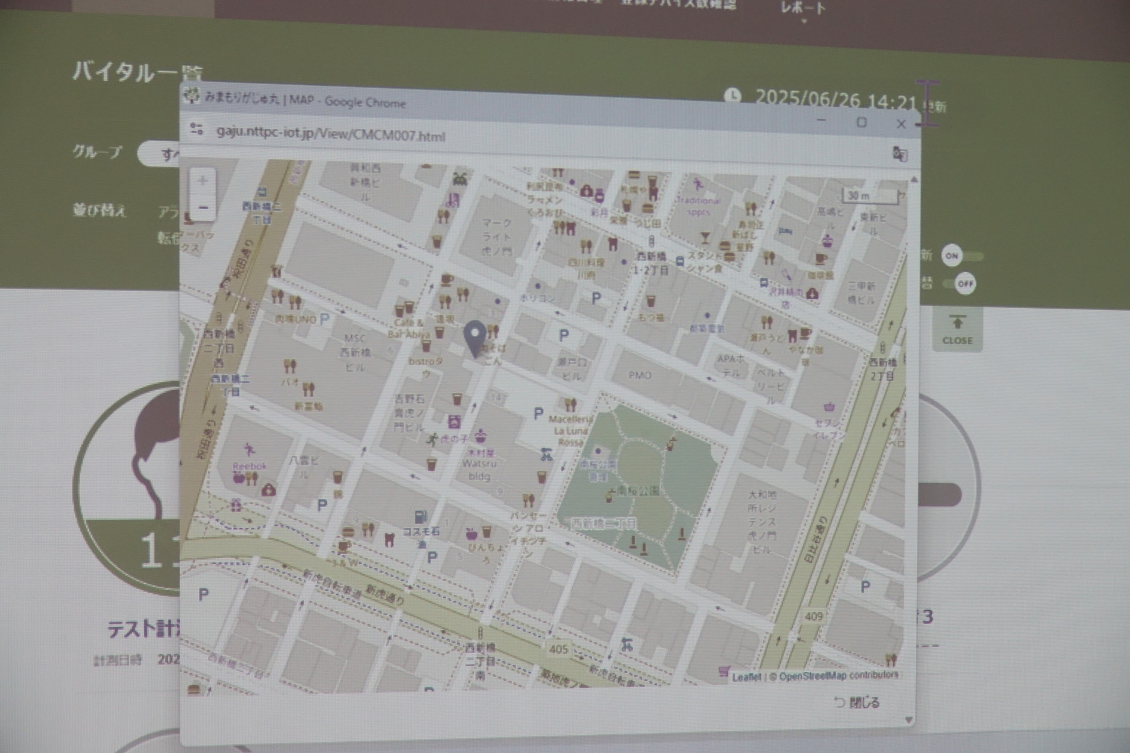Click the PMO building label on map
1130x753 pixels.
(640, 375)
